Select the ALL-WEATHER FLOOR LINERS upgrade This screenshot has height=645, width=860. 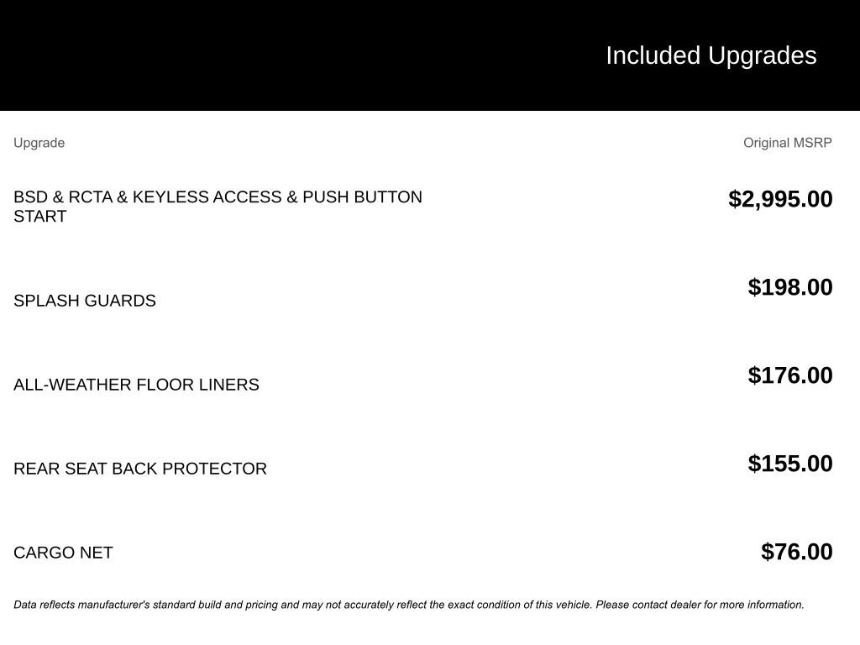pyautogui.click(x=136, y=385)
